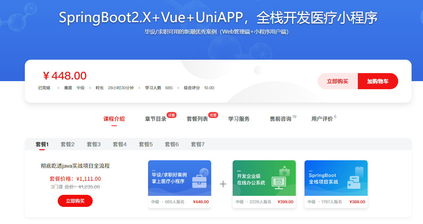Select the 套餐1 tab
This screenshot has width=423, height=224.
pos(42,144)
